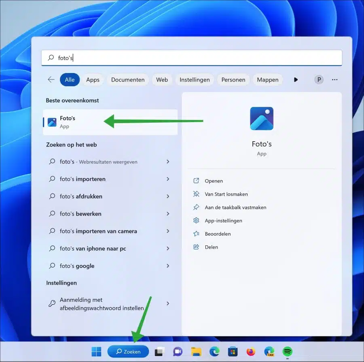Click the large Foto's app icon in preview pane
Screen dimensions: 364x362
pyautogui.click(x=262, y=119)
